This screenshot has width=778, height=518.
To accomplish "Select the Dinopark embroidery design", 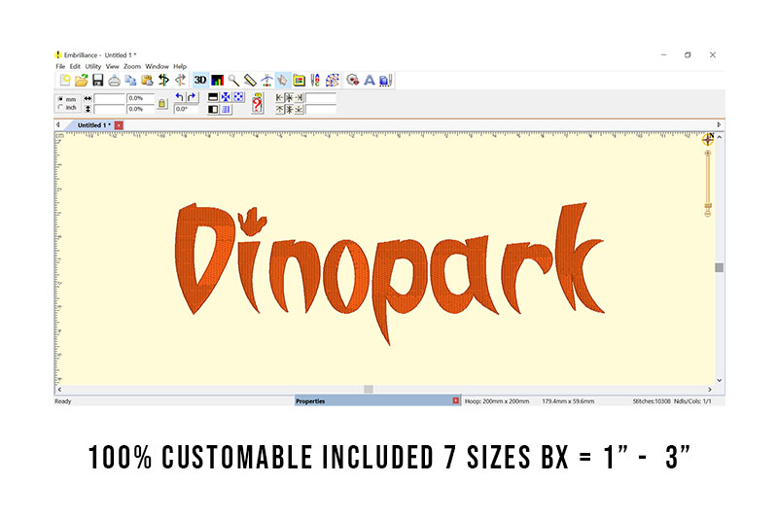I will 390,273.
